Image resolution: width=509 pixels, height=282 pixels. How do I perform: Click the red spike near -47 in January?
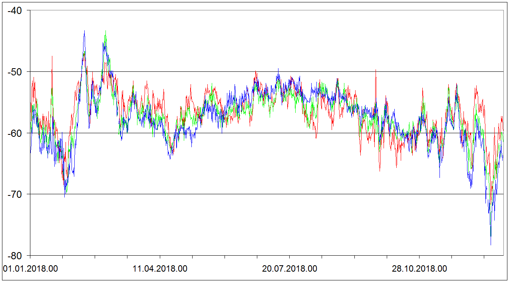(x=52, y=57)
